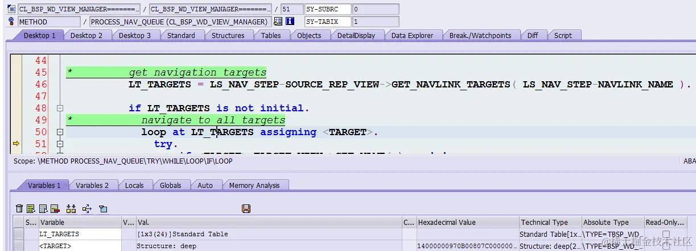Collapse the loop block at line 50
This screenshot has width=696, height=251.
60,132
